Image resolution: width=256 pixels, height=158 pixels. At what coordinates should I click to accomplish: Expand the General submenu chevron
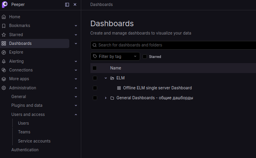tap(76, 96)
